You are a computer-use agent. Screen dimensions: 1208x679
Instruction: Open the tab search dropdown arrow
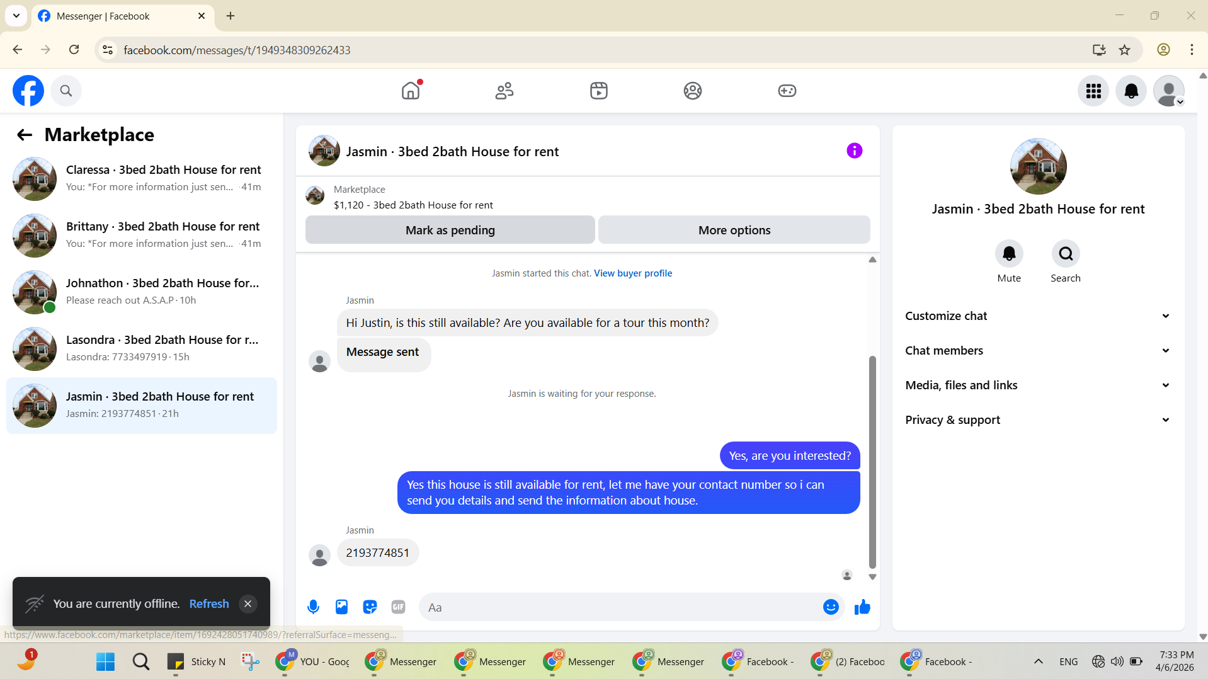16,16
